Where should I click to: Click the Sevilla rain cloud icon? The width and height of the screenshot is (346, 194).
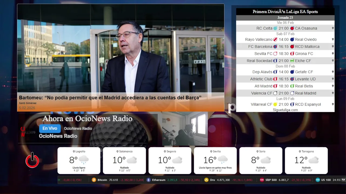pyautogui.click(x=222, y=160)
